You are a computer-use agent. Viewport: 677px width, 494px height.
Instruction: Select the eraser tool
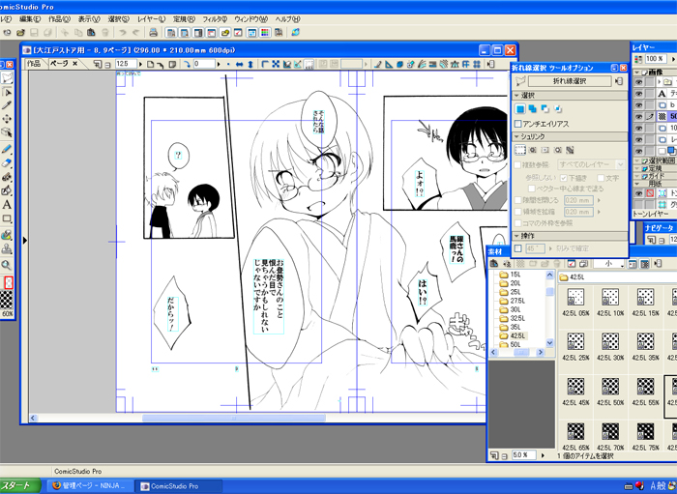(7, 163)
